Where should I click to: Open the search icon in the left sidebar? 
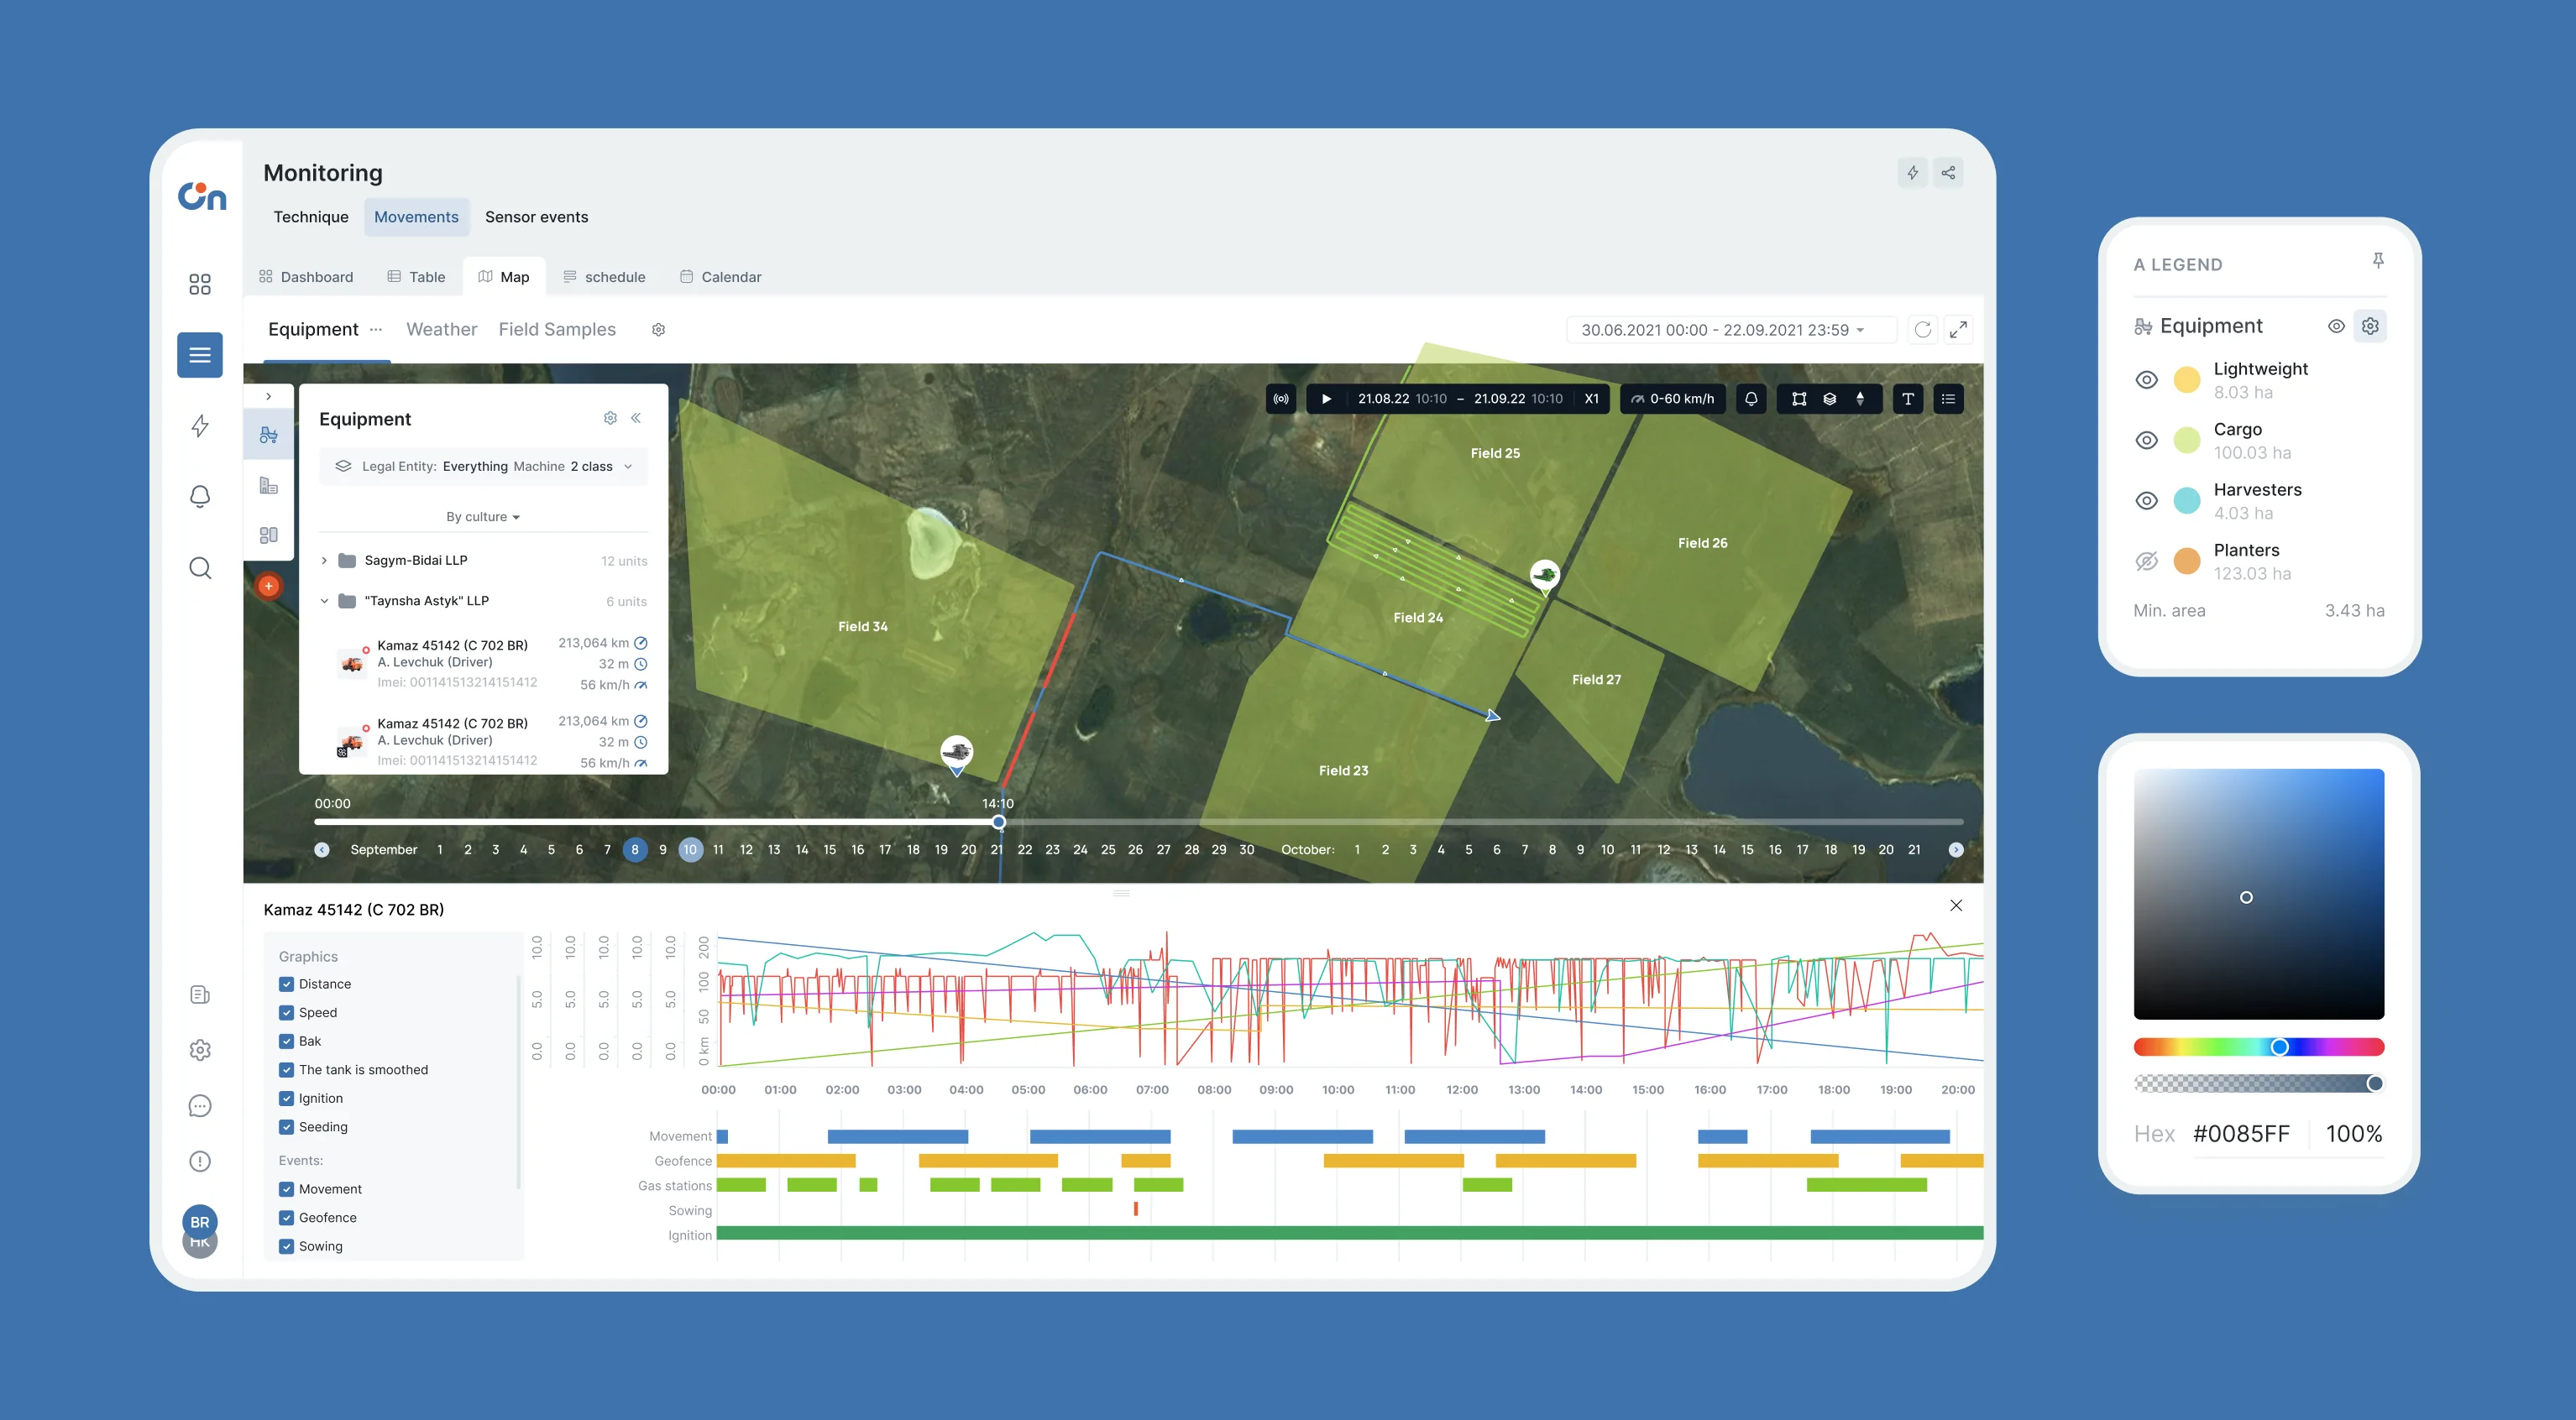point(200,569)
